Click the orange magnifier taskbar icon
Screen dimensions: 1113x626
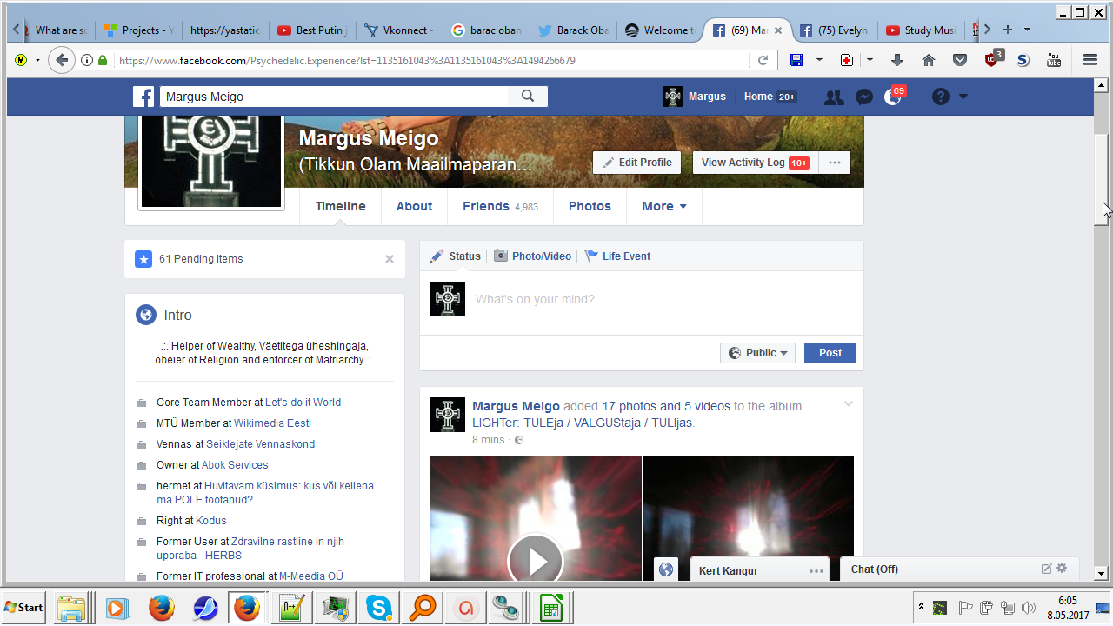[423, 607]
